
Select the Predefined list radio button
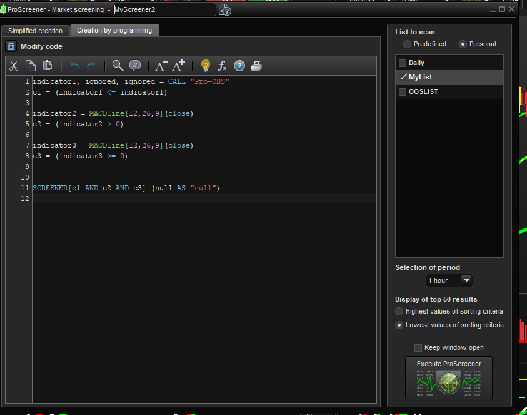click(408, 44)
